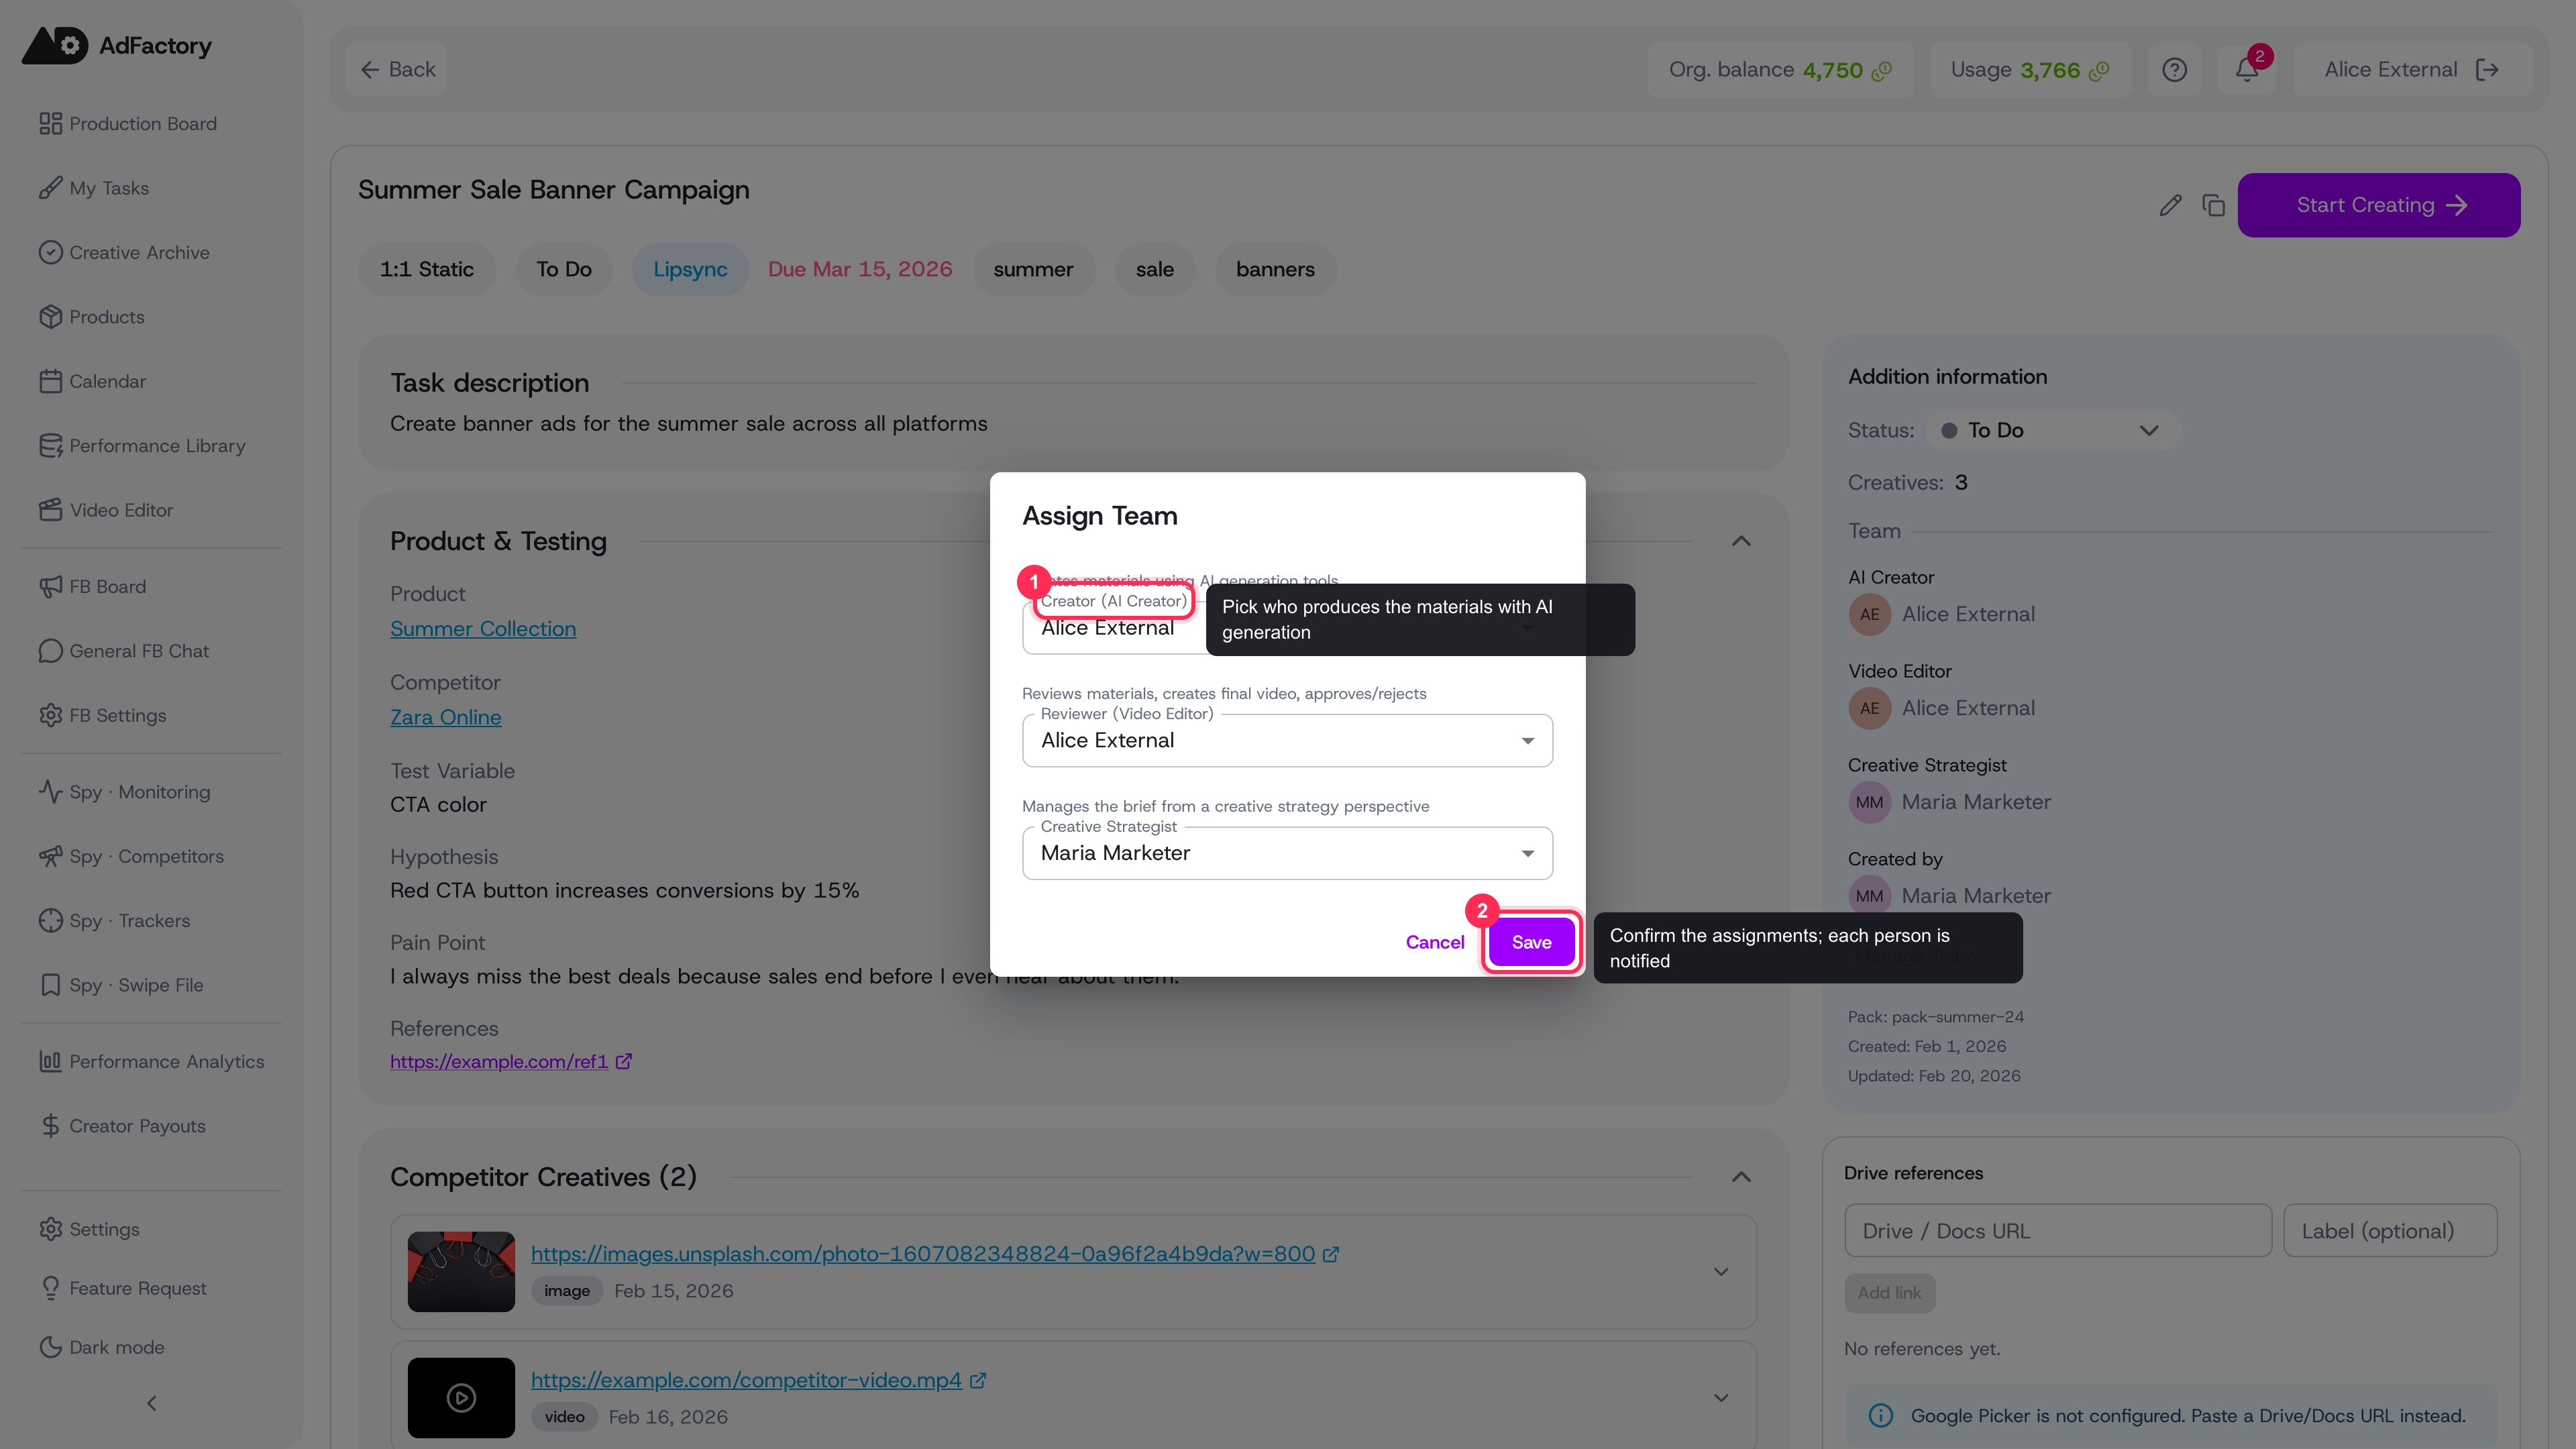This screenshot has width=2576, height=1449.
Task: Click the banners tag chip
Action: click(1275, 270)
